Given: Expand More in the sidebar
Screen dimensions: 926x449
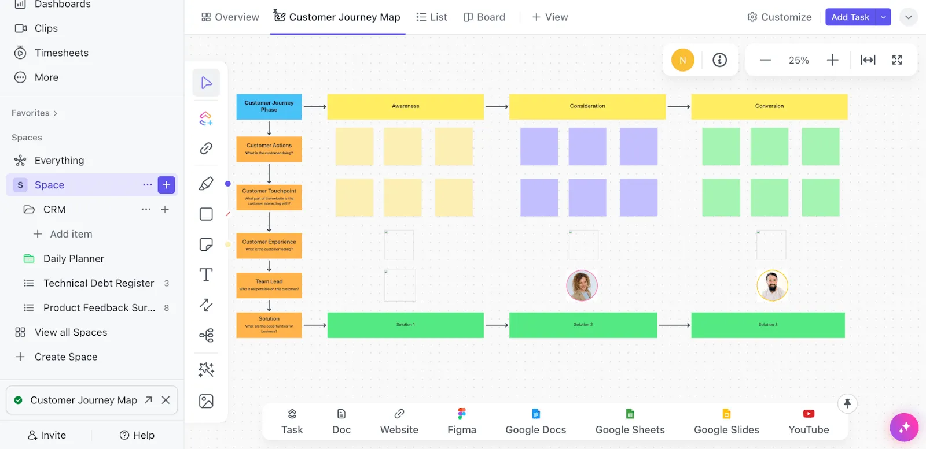Looking at the screenshot, I should (36, 77).
